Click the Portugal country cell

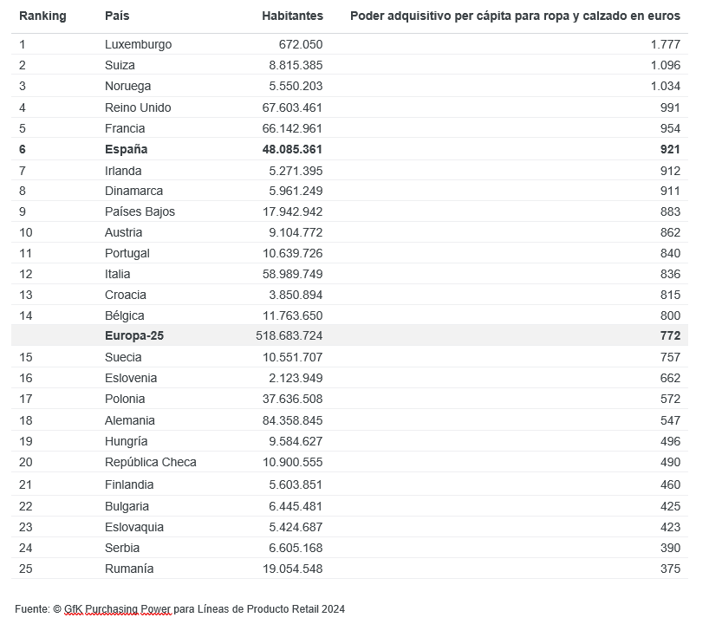point(127,253)
